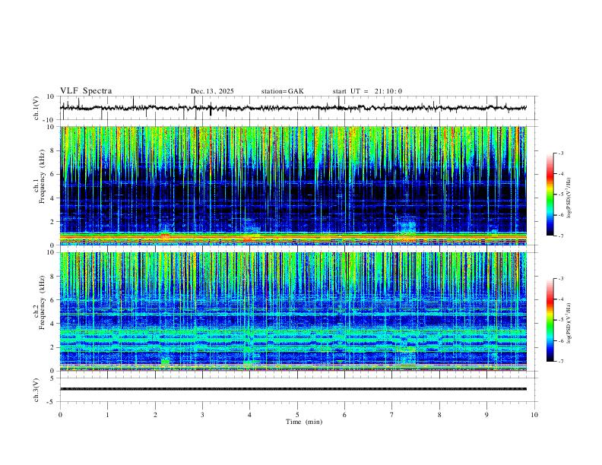
Task: Click the ch.1 voltage waveform trace
Action: click(293, 108)
